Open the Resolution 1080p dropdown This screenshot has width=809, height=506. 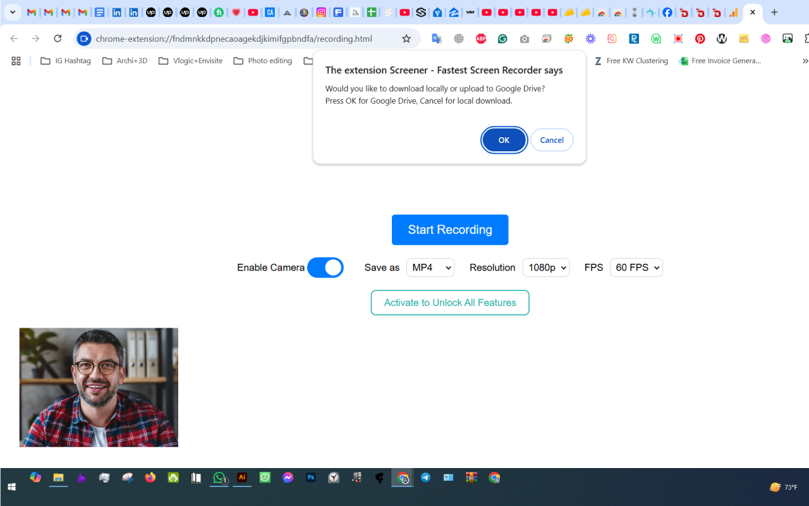point(546,268)
